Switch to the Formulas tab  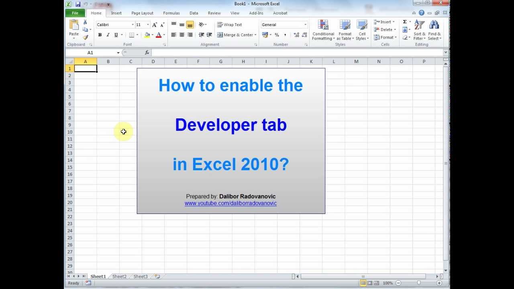point(171,13)
